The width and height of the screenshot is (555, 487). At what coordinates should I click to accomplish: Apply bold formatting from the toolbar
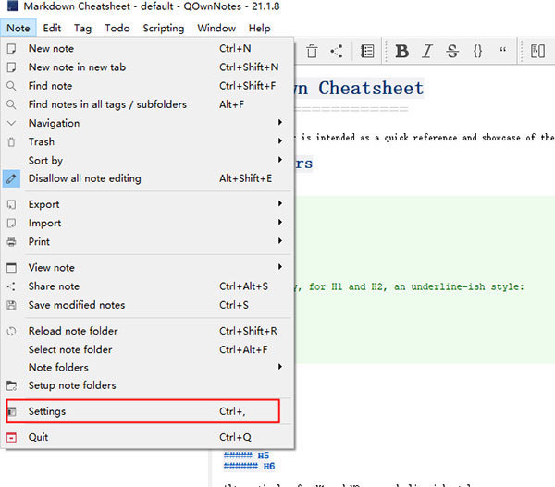coord(401,52)
